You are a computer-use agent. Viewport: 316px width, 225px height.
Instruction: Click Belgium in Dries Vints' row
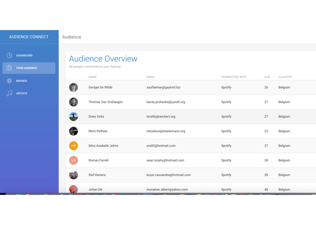pos(284,117)
